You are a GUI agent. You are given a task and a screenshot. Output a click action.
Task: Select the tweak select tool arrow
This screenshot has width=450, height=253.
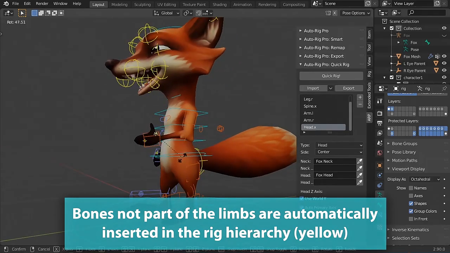(22, 13)
